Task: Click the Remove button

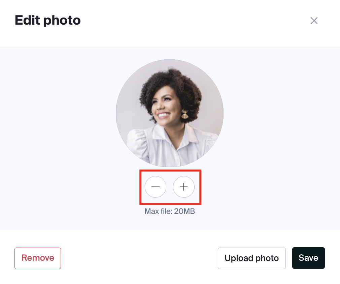Action: [38, 258]
